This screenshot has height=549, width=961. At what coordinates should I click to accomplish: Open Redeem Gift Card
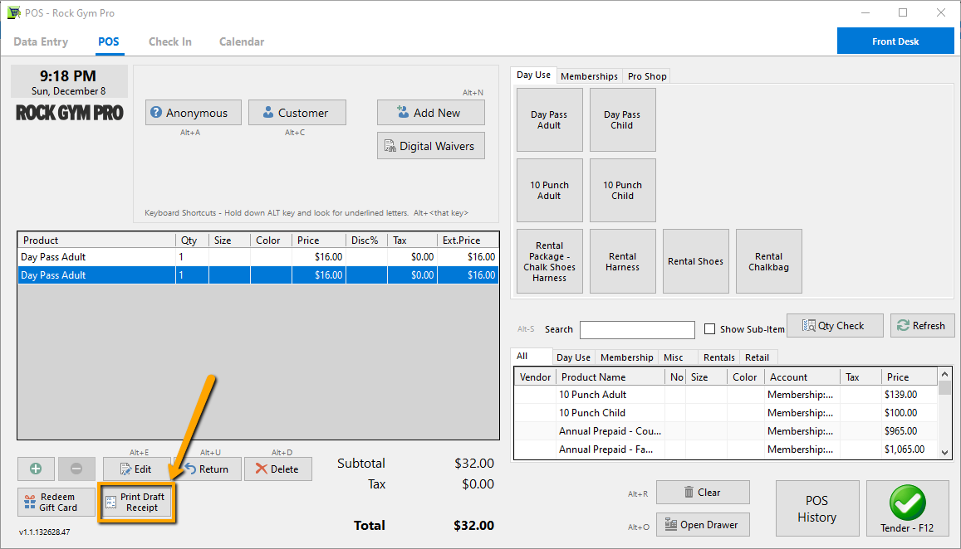[56, 502]
